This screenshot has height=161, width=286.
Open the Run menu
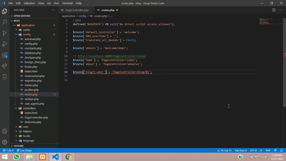point(57,3)
